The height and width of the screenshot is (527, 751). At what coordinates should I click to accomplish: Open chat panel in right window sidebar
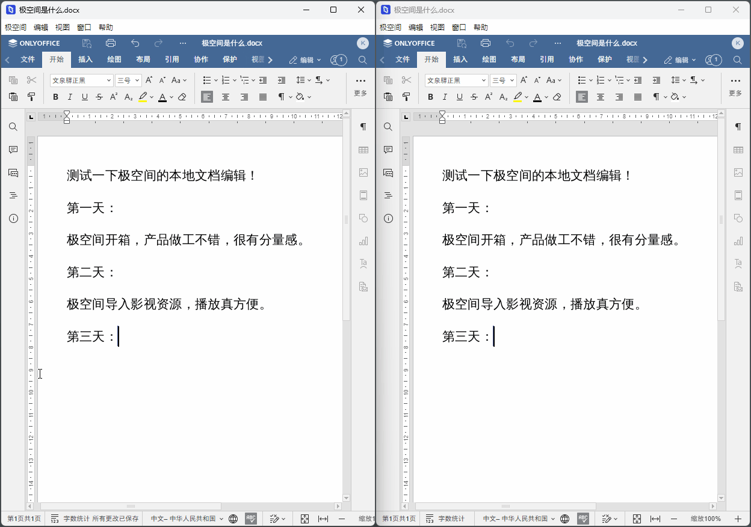click(388, 172)
